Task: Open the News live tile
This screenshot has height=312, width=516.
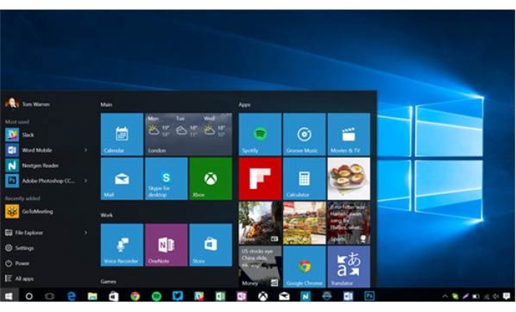Action: click(260, 223)
